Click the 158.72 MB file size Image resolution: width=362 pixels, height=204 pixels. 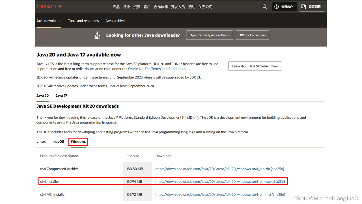point(134,195)
